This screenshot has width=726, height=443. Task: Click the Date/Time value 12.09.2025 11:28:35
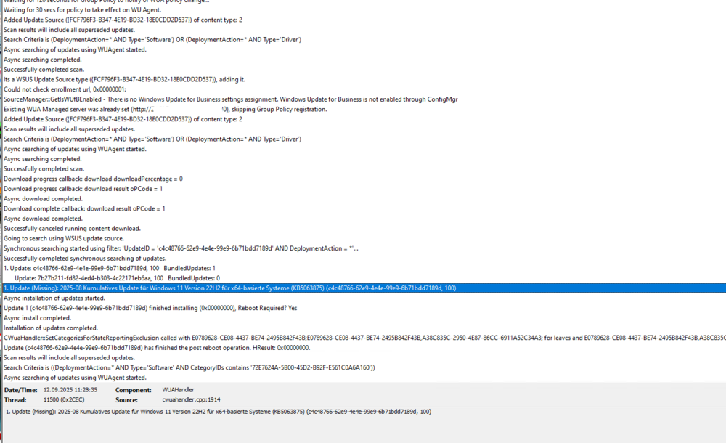pyautogui.click(x=70, y=390)
